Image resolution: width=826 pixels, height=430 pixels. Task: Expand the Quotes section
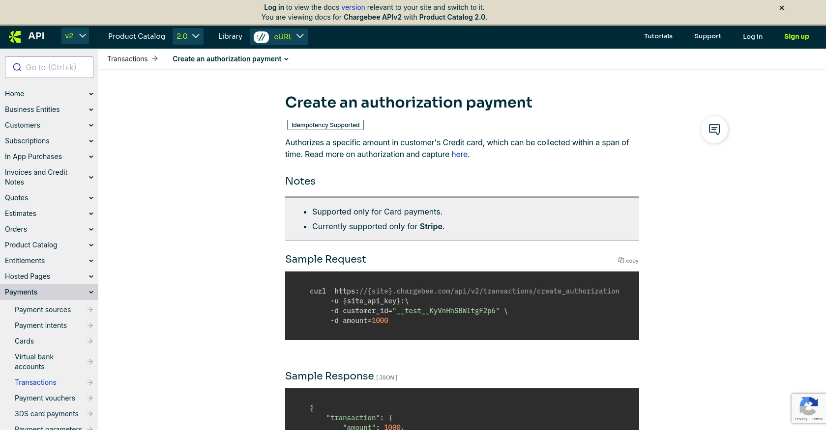91,198
